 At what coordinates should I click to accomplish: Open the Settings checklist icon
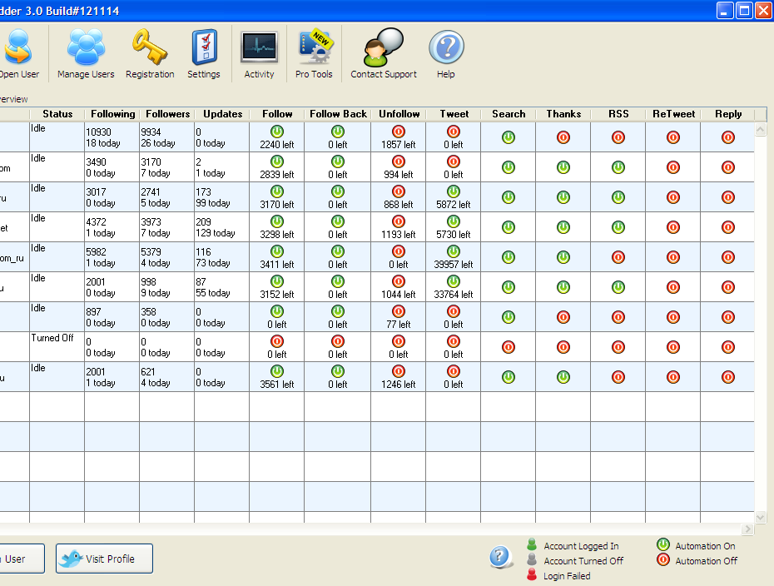click(204, 53)
